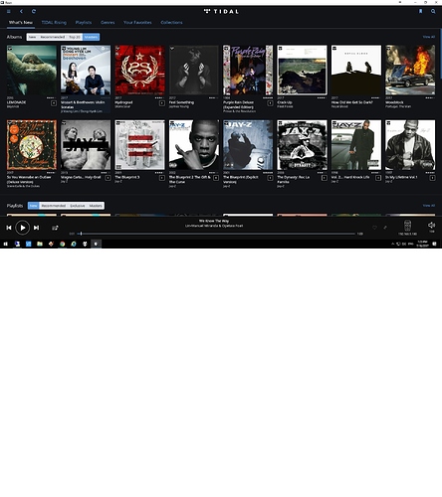Click add-to-library icon beside The Blueprint 2
Image resolution: width=442 pixels, height=497 pixels.
coord(216,178)
